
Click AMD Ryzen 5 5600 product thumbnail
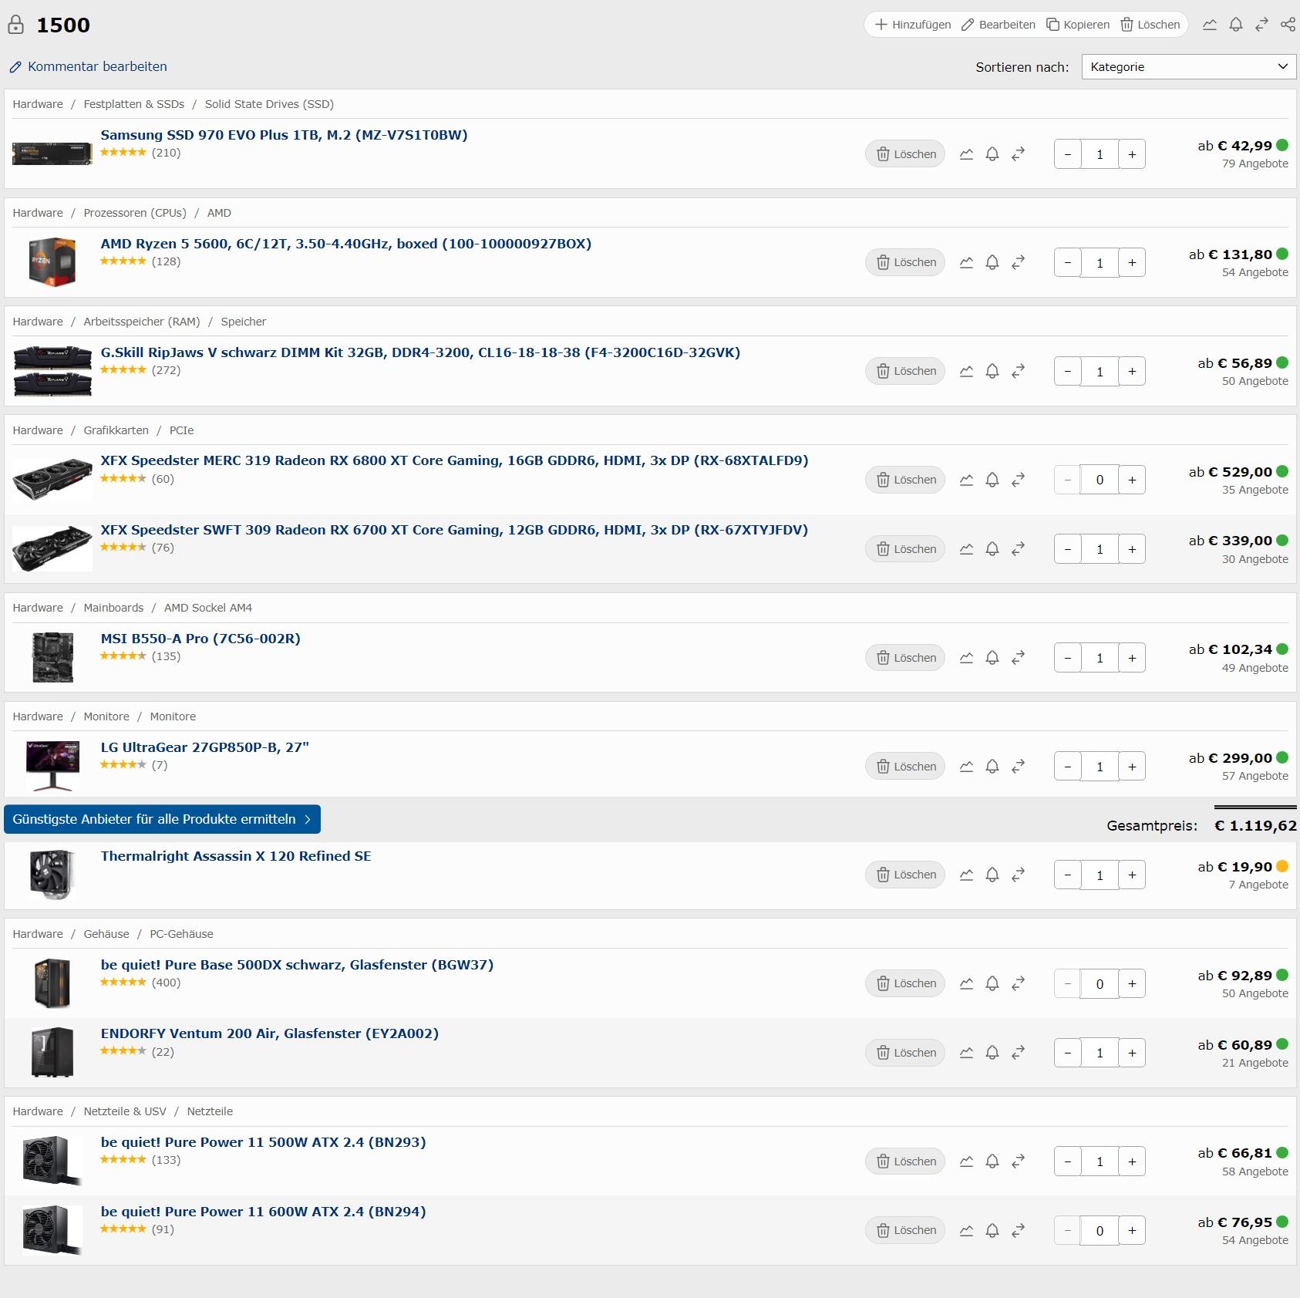pos(52,262)
